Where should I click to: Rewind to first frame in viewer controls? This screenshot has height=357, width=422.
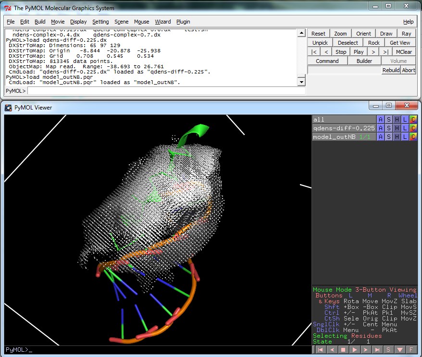click(x=320, y=350)
